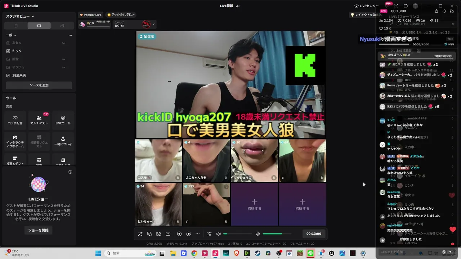The width and height of the screenshot is (461, 259).
Task: Open the LIVE情報 share header
Action: pos(230,6)
